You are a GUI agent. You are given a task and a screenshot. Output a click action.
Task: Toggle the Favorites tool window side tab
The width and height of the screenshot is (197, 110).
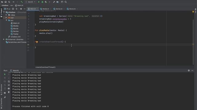pyautogui.click(x=1, y=103)
